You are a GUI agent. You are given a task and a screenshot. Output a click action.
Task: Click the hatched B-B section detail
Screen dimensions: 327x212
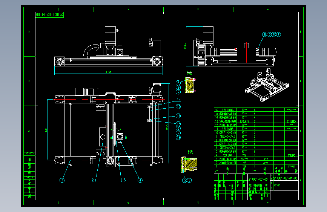pos(189,164)
